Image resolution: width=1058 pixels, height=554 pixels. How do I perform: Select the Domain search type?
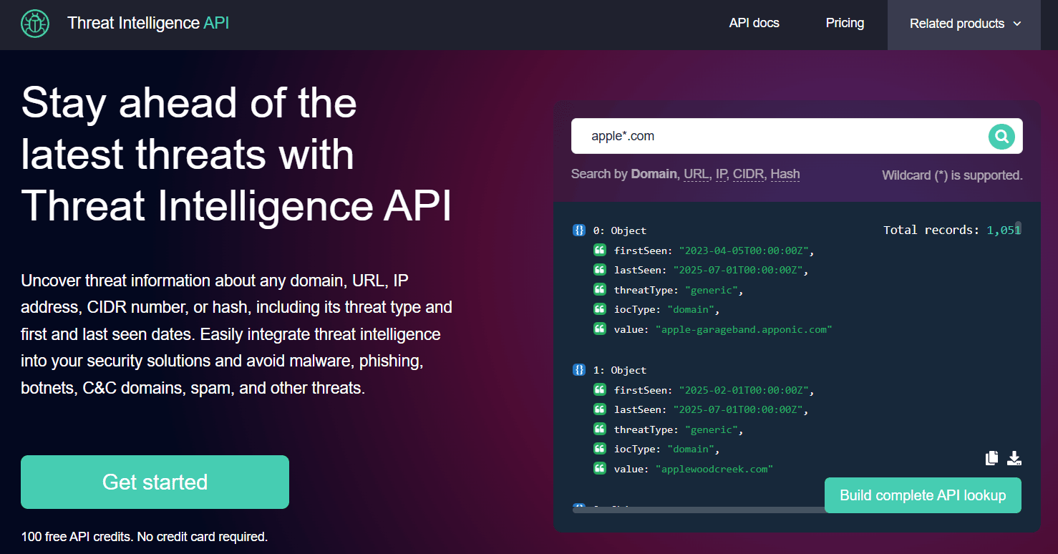pos(654,174)
